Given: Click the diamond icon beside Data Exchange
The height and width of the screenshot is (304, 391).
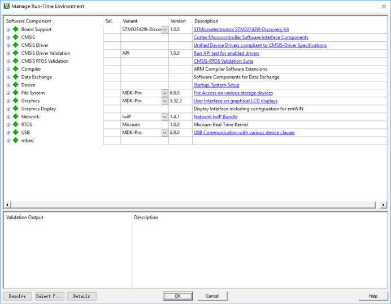Looking at the screenshot, I should tap(16, 77).
